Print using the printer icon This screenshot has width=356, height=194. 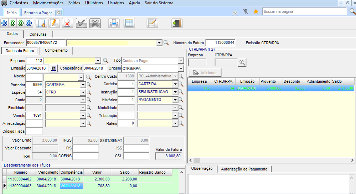click(x=114, y=24)
